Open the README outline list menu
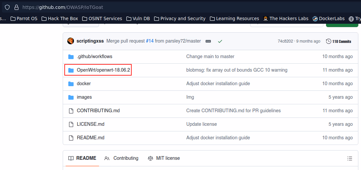 (350, 158)
